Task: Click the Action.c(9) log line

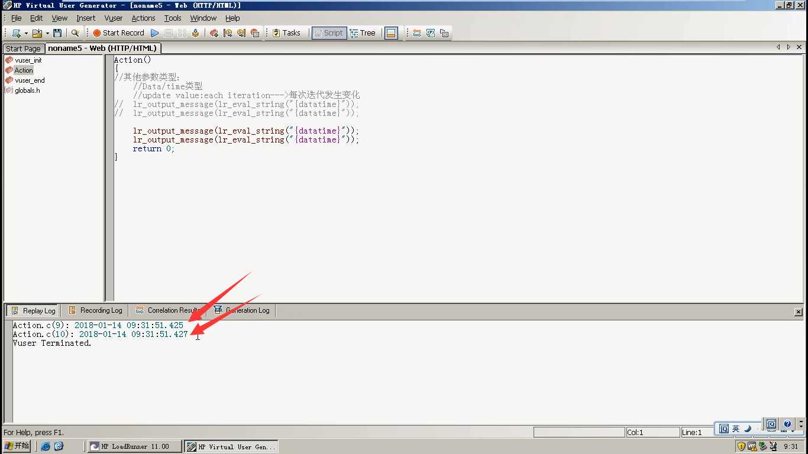Action: (x=98, y=325)
